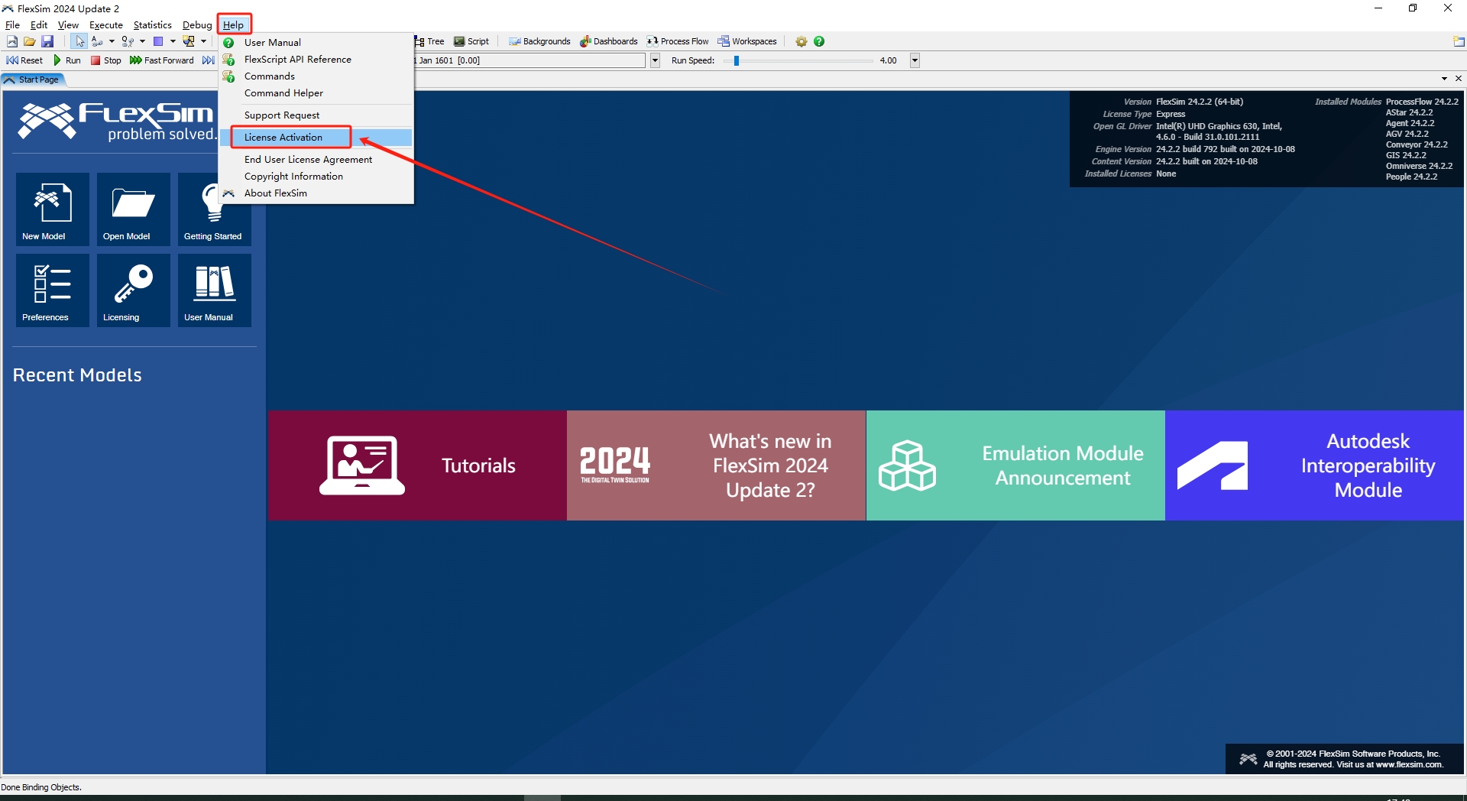The width and height of the screenshot is (1467, 801).
Task: Click the gear settings icon in toolbar
Action: coord(801,41)
